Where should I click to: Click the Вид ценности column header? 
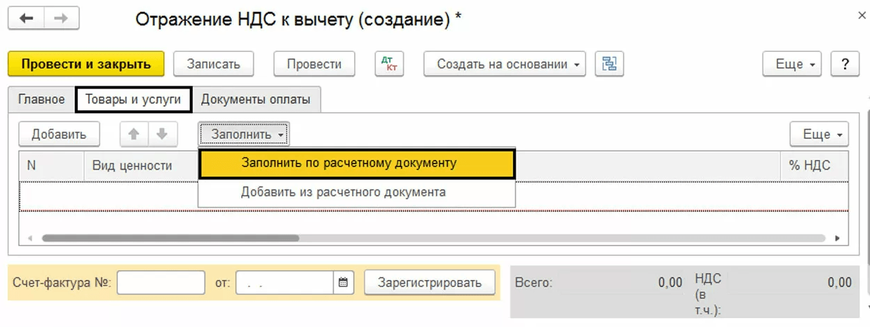coord(142,166)
